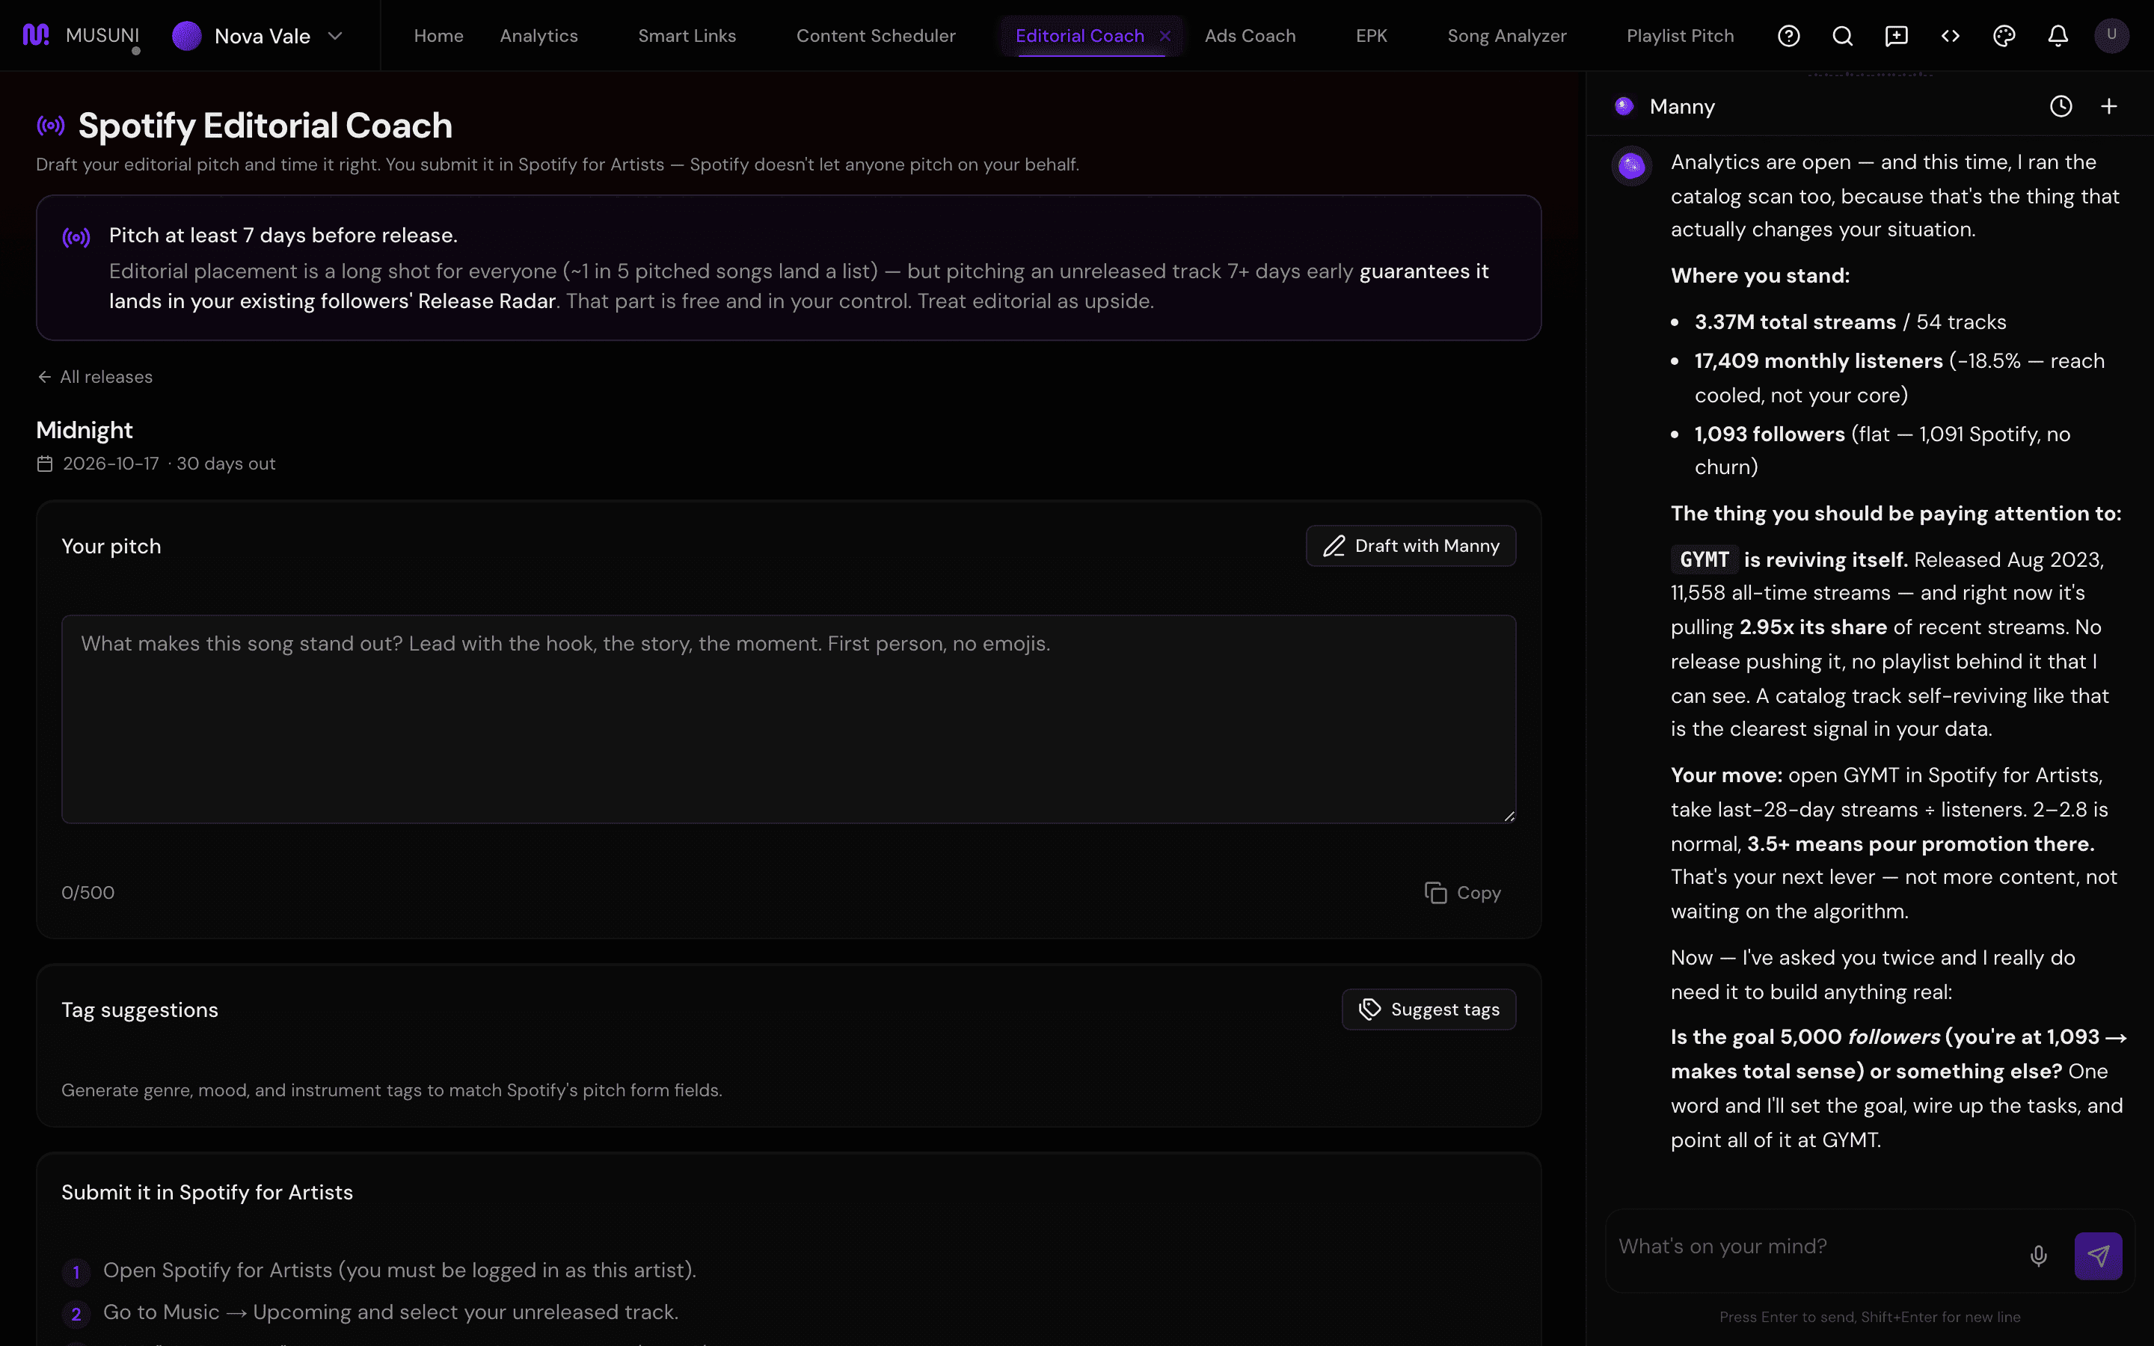Click the 'GYMT' code tag in chat

[1704, 560]
